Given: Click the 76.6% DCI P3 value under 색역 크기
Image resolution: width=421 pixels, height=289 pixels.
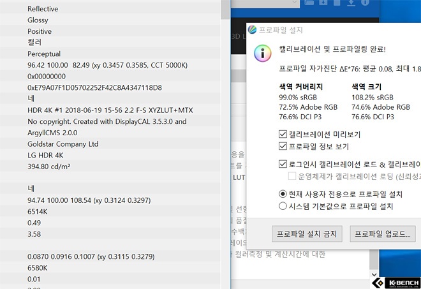Looking at the screenshot, I should [x=373, y=117].
